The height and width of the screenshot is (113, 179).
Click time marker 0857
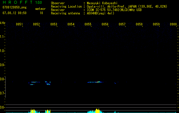coord(122,24)
